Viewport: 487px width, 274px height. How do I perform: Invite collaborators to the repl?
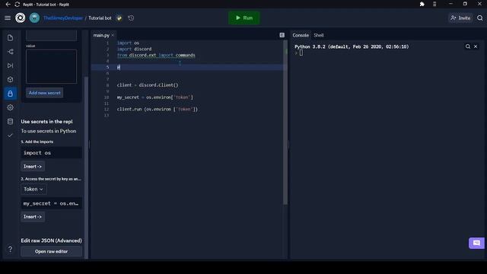click(x=460, y=18)
